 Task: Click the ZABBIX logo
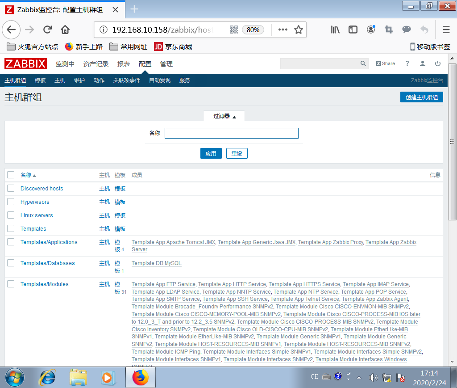[25, 63]
